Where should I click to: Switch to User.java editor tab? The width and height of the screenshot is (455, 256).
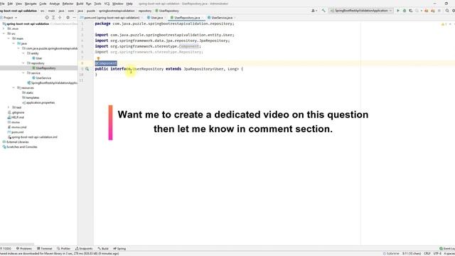coord(156,18)
